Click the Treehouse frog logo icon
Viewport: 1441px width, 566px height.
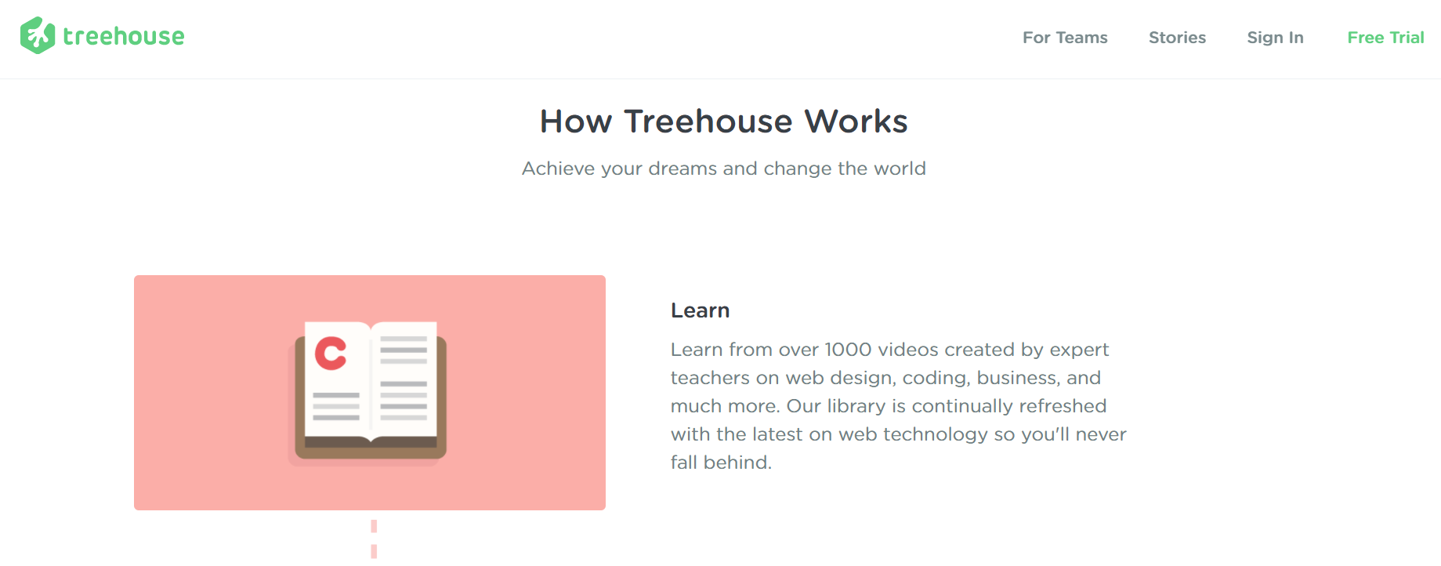point(38,36)
